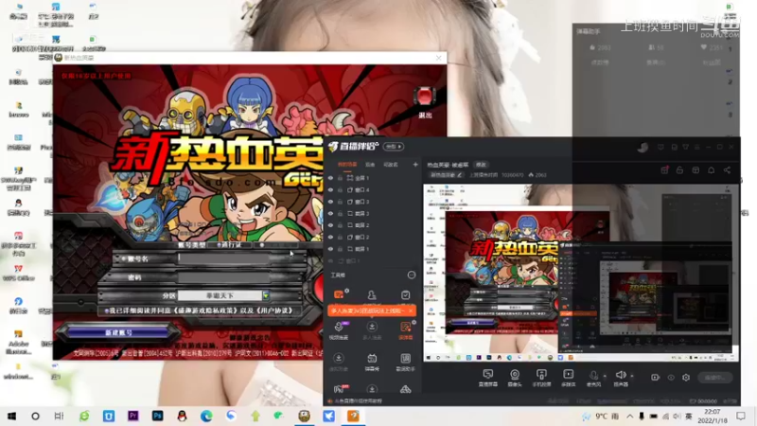Open Adobe Premiere from the taskbar
Screen dimensions: 757x426
(133, 416)
